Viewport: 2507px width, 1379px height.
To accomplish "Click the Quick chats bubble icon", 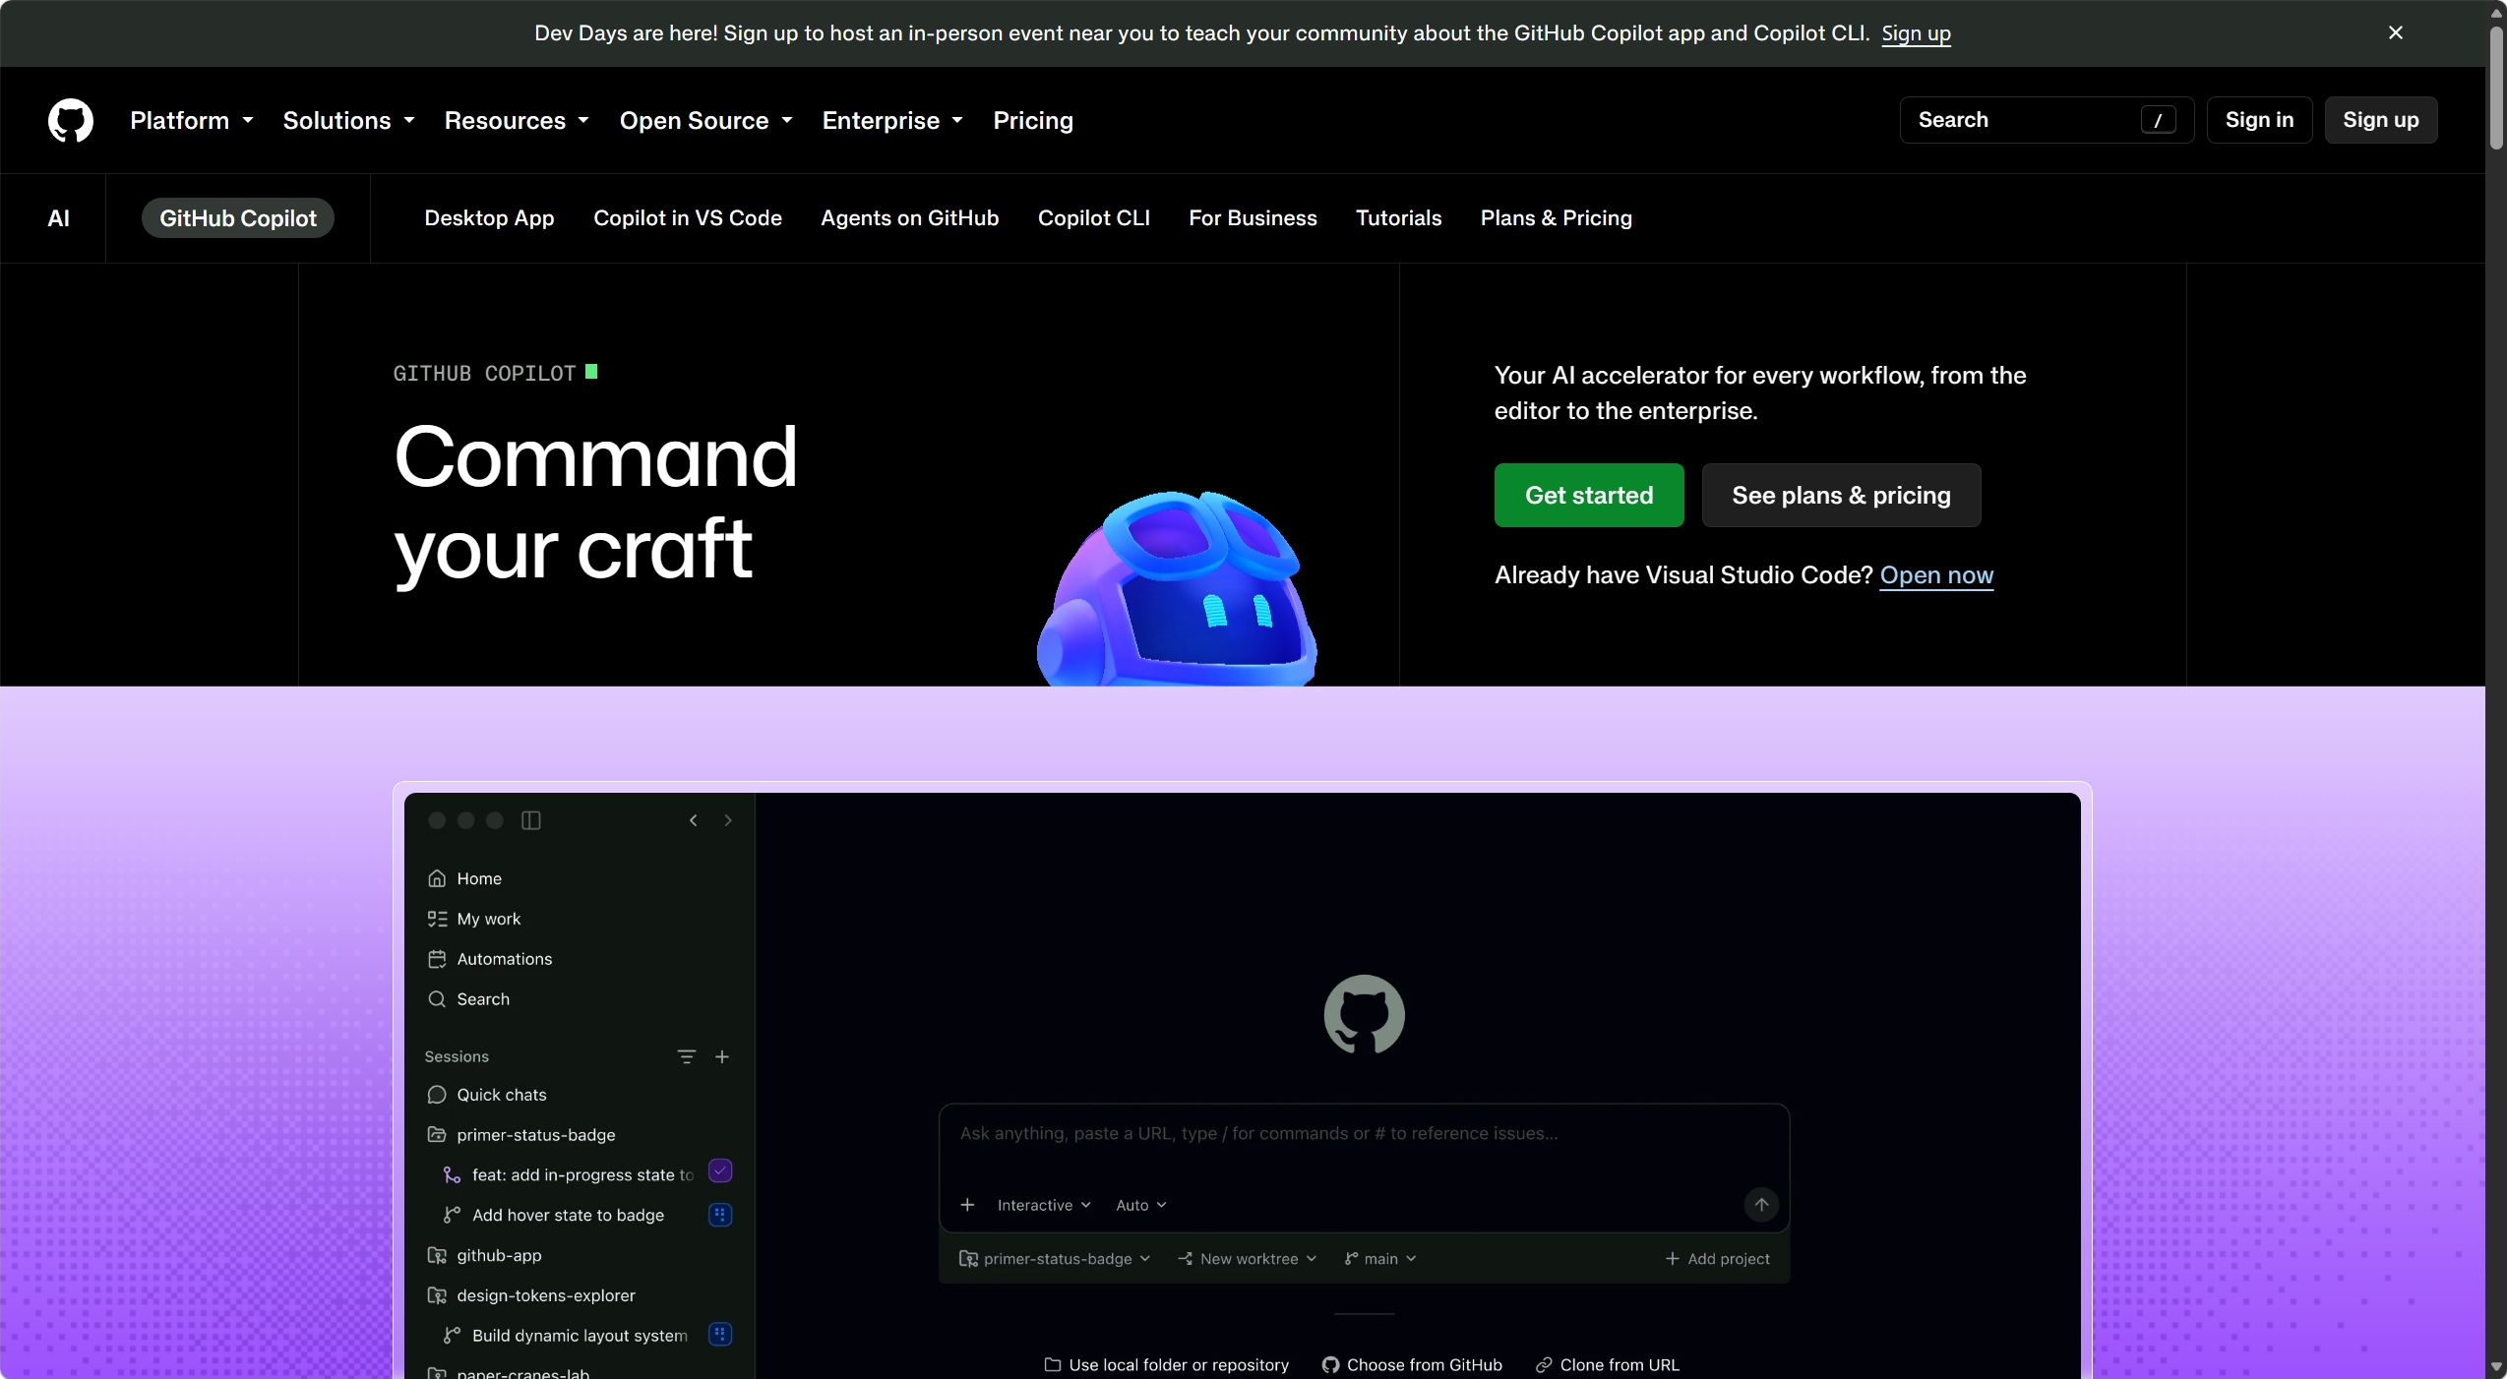I will pos(437,1095).
